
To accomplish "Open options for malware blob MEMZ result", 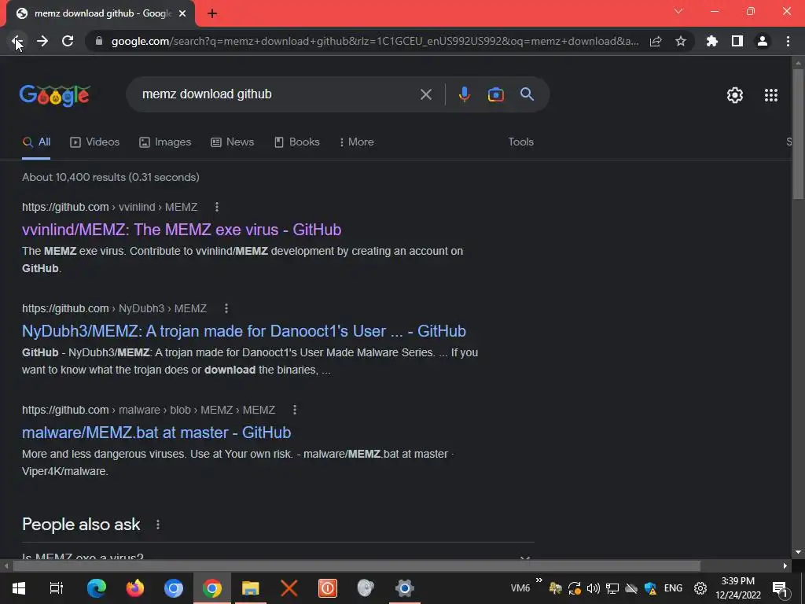I will (x=294, y=410).
